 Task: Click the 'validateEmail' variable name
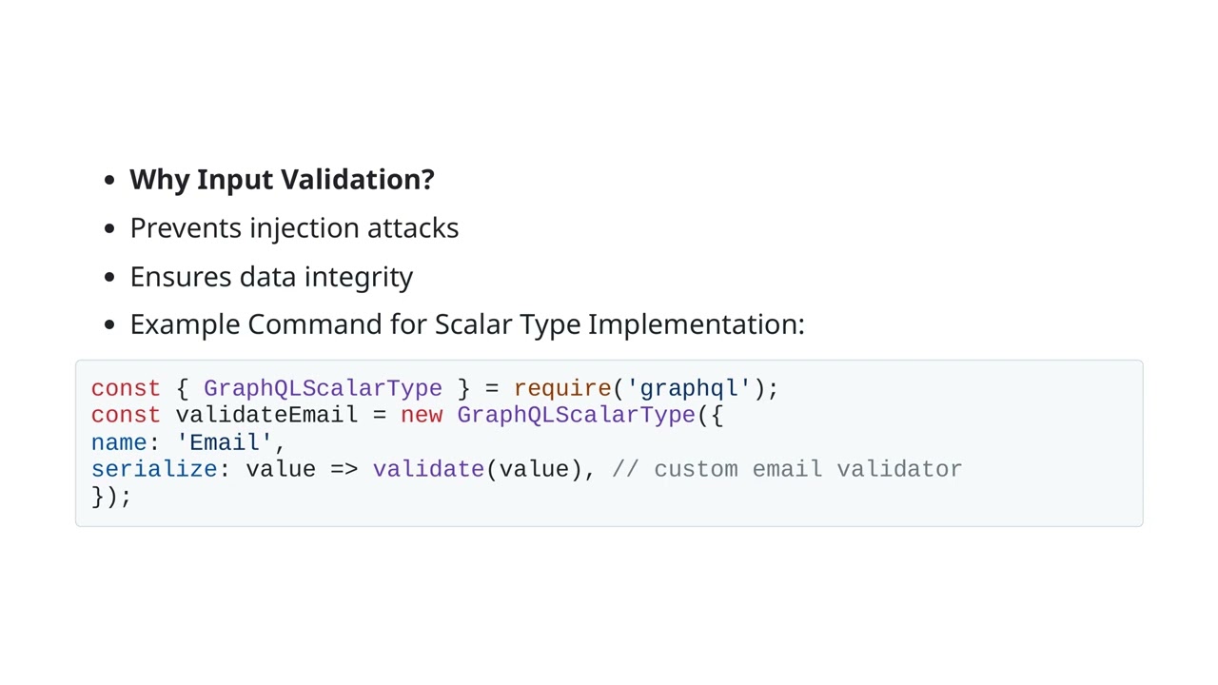pyautogui.click(x=266, y=415)
